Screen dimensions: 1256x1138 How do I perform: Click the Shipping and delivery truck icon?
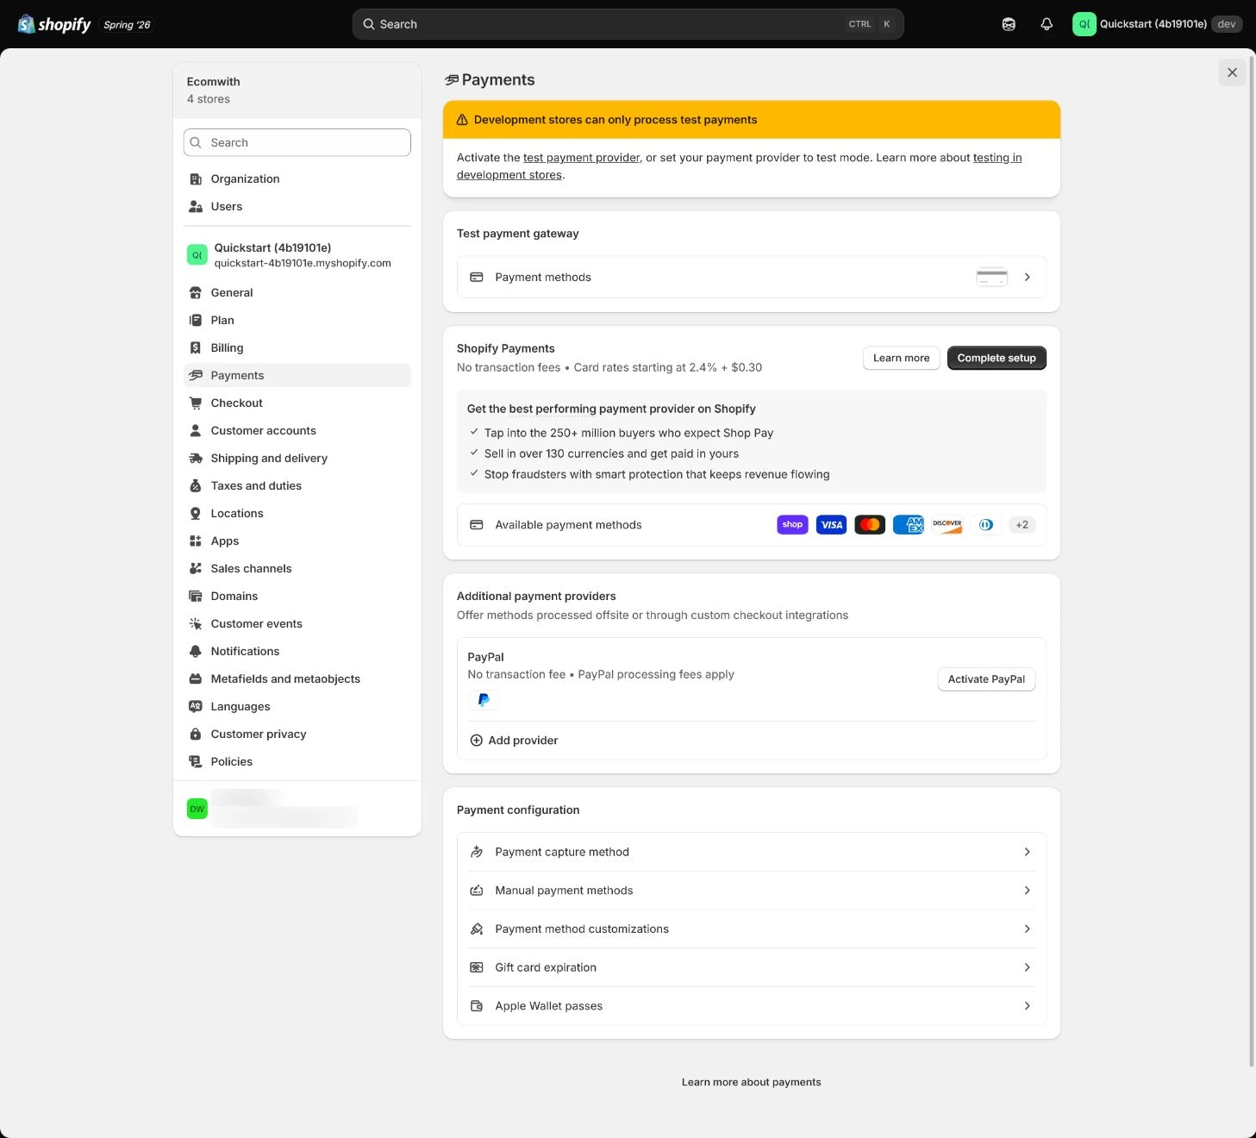coord(196,459)
